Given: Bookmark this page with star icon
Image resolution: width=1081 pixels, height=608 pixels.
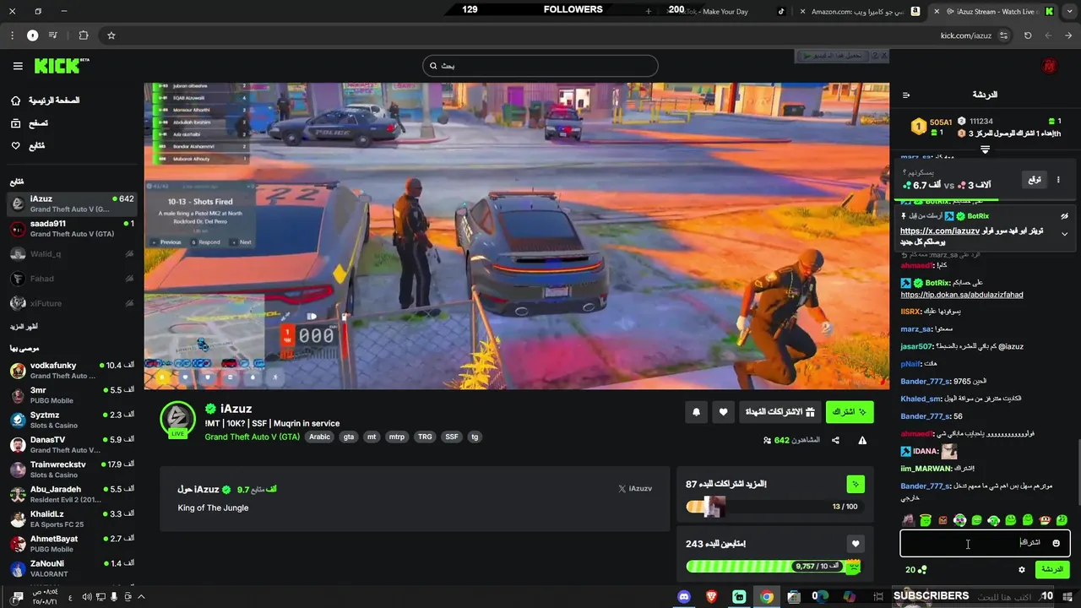Looking at the screenshot, I should click(x=111, y=35).
